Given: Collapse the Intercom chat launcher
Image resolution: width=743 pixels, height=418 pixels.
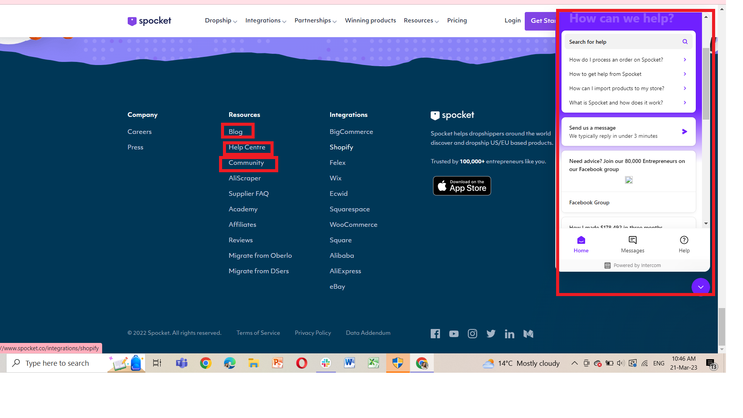Looking at the screenshot, I should (x=700, y=287).
